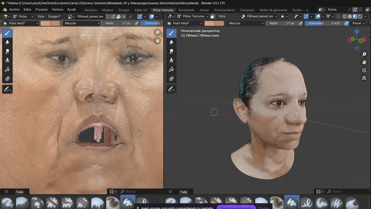Open the Mezclar blend mode dropdown in image editor
This screenshot has width=371, height=209.
[x=82, y=23]
